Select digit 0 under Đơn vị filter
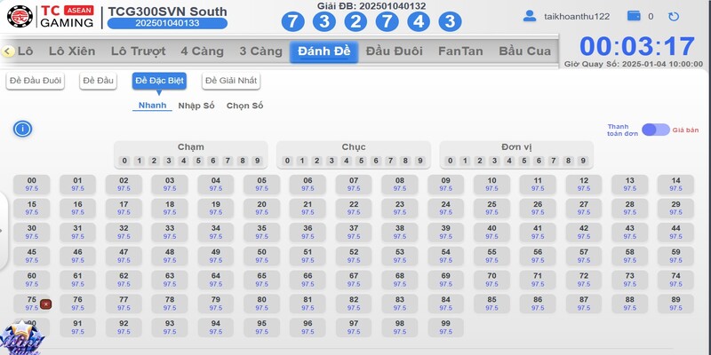The image size is (711, 355). 451,161
